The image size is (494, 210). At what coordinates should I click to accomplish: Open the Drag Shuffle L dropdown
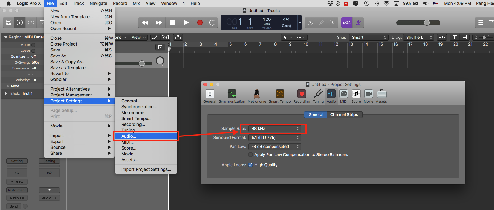418,37
